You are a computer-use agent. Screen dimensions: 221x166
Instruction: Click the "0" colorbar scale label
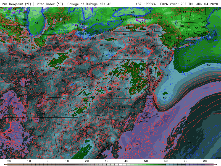(47, 161)
